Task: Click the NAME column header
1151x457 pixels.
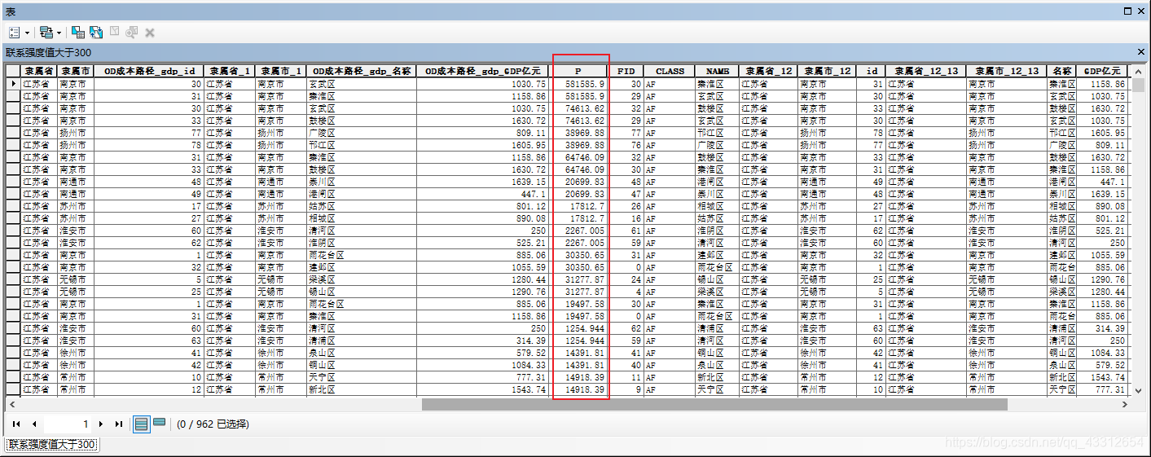Action: (718, 72)
